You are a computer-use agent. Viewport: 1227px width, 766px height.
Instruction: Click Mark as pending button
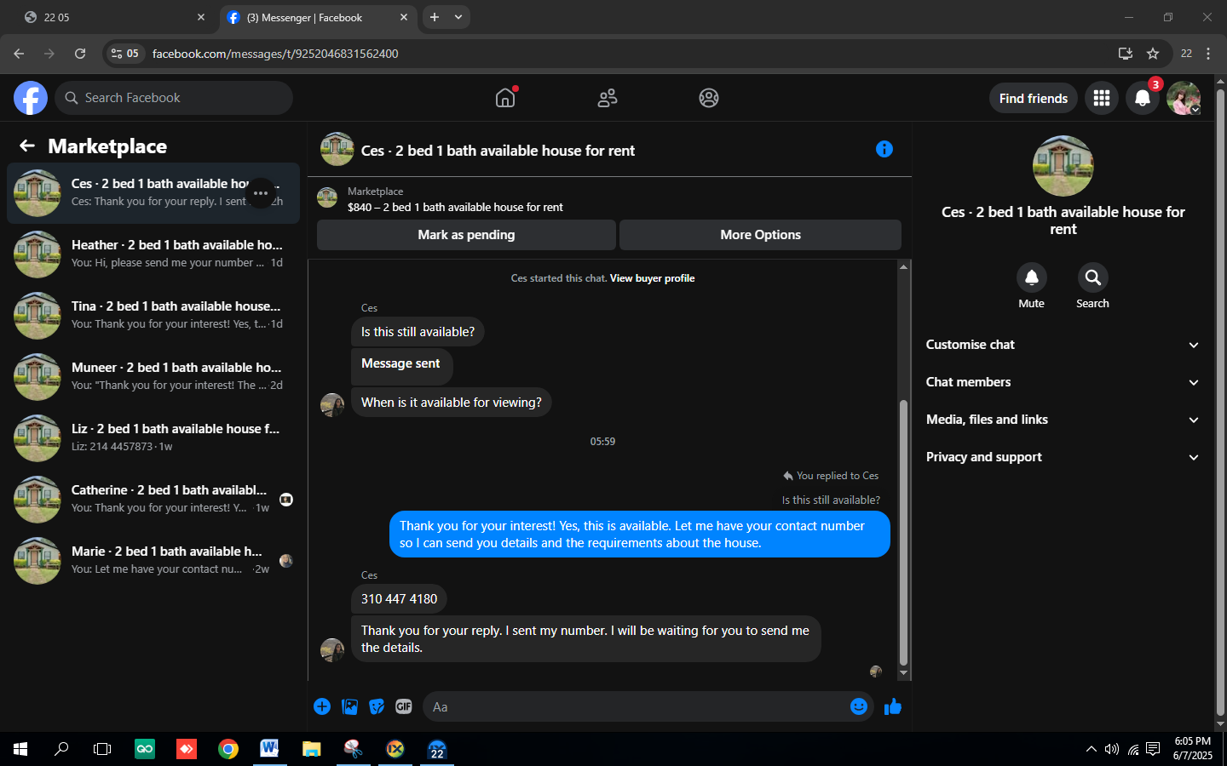click(466, 235)
